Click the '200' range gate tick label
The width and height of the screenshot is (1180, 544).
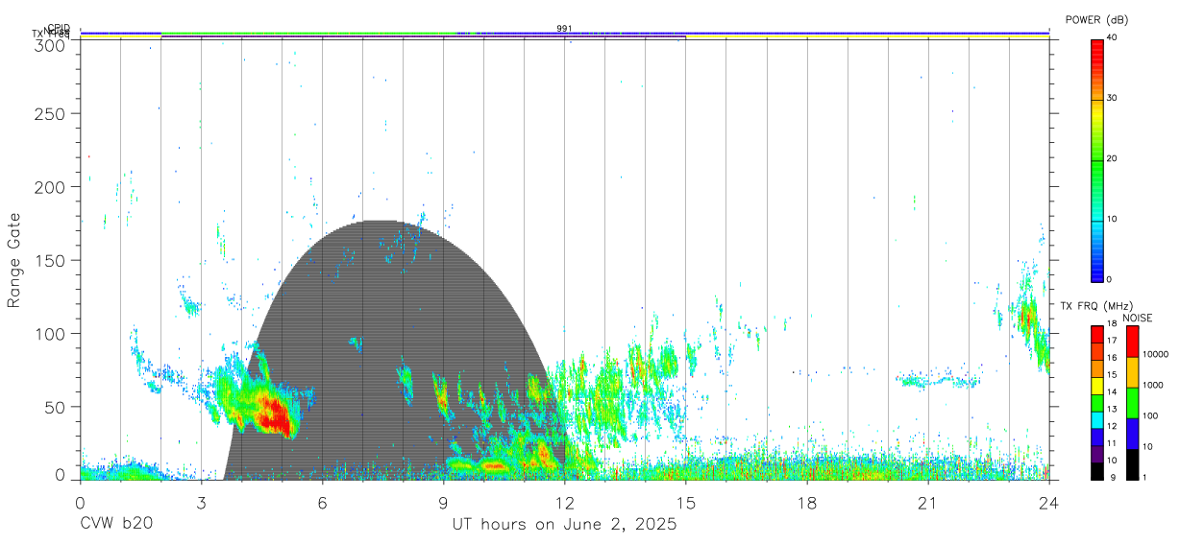pos(50,187)
